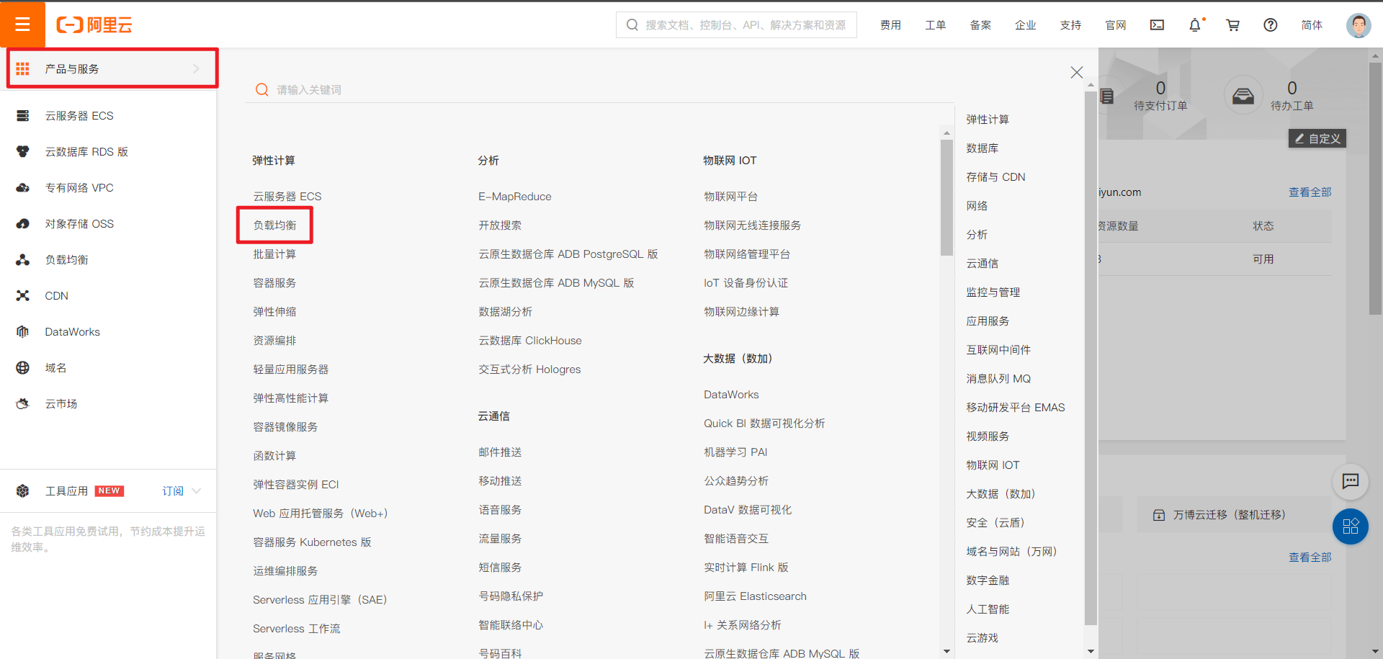1383x659 pixels.
Task: Open E-MapReduce product link
Action: [515, 197]
